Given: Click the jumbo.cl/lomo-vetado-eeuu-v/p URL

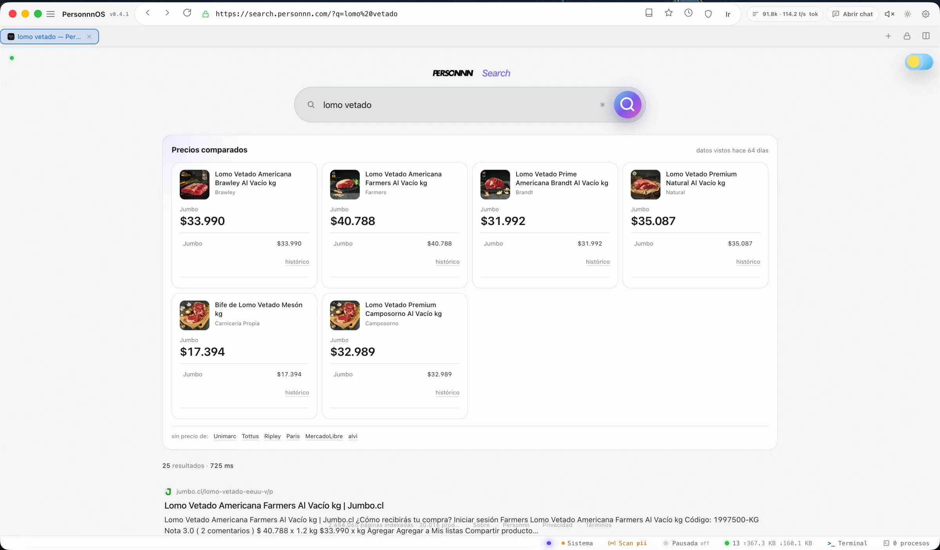Looking at the screenshot, I should (x=224, y=492).
